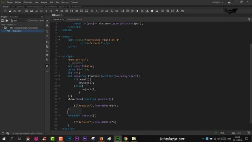Open the ES6 site dropdown
The width and height of the screenshot is (252, 142).
(x=19, y=21)
